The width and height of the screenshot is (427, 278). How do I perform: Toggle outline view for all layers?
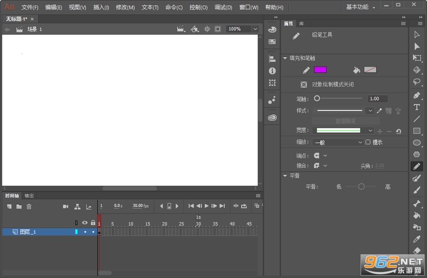(x=76, y=222)
